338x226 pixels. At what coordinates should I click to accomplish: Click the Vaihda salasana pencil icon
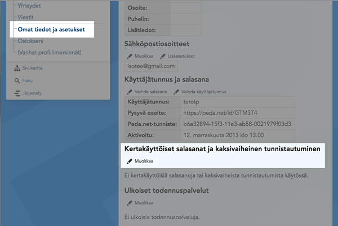click(130, 92)
